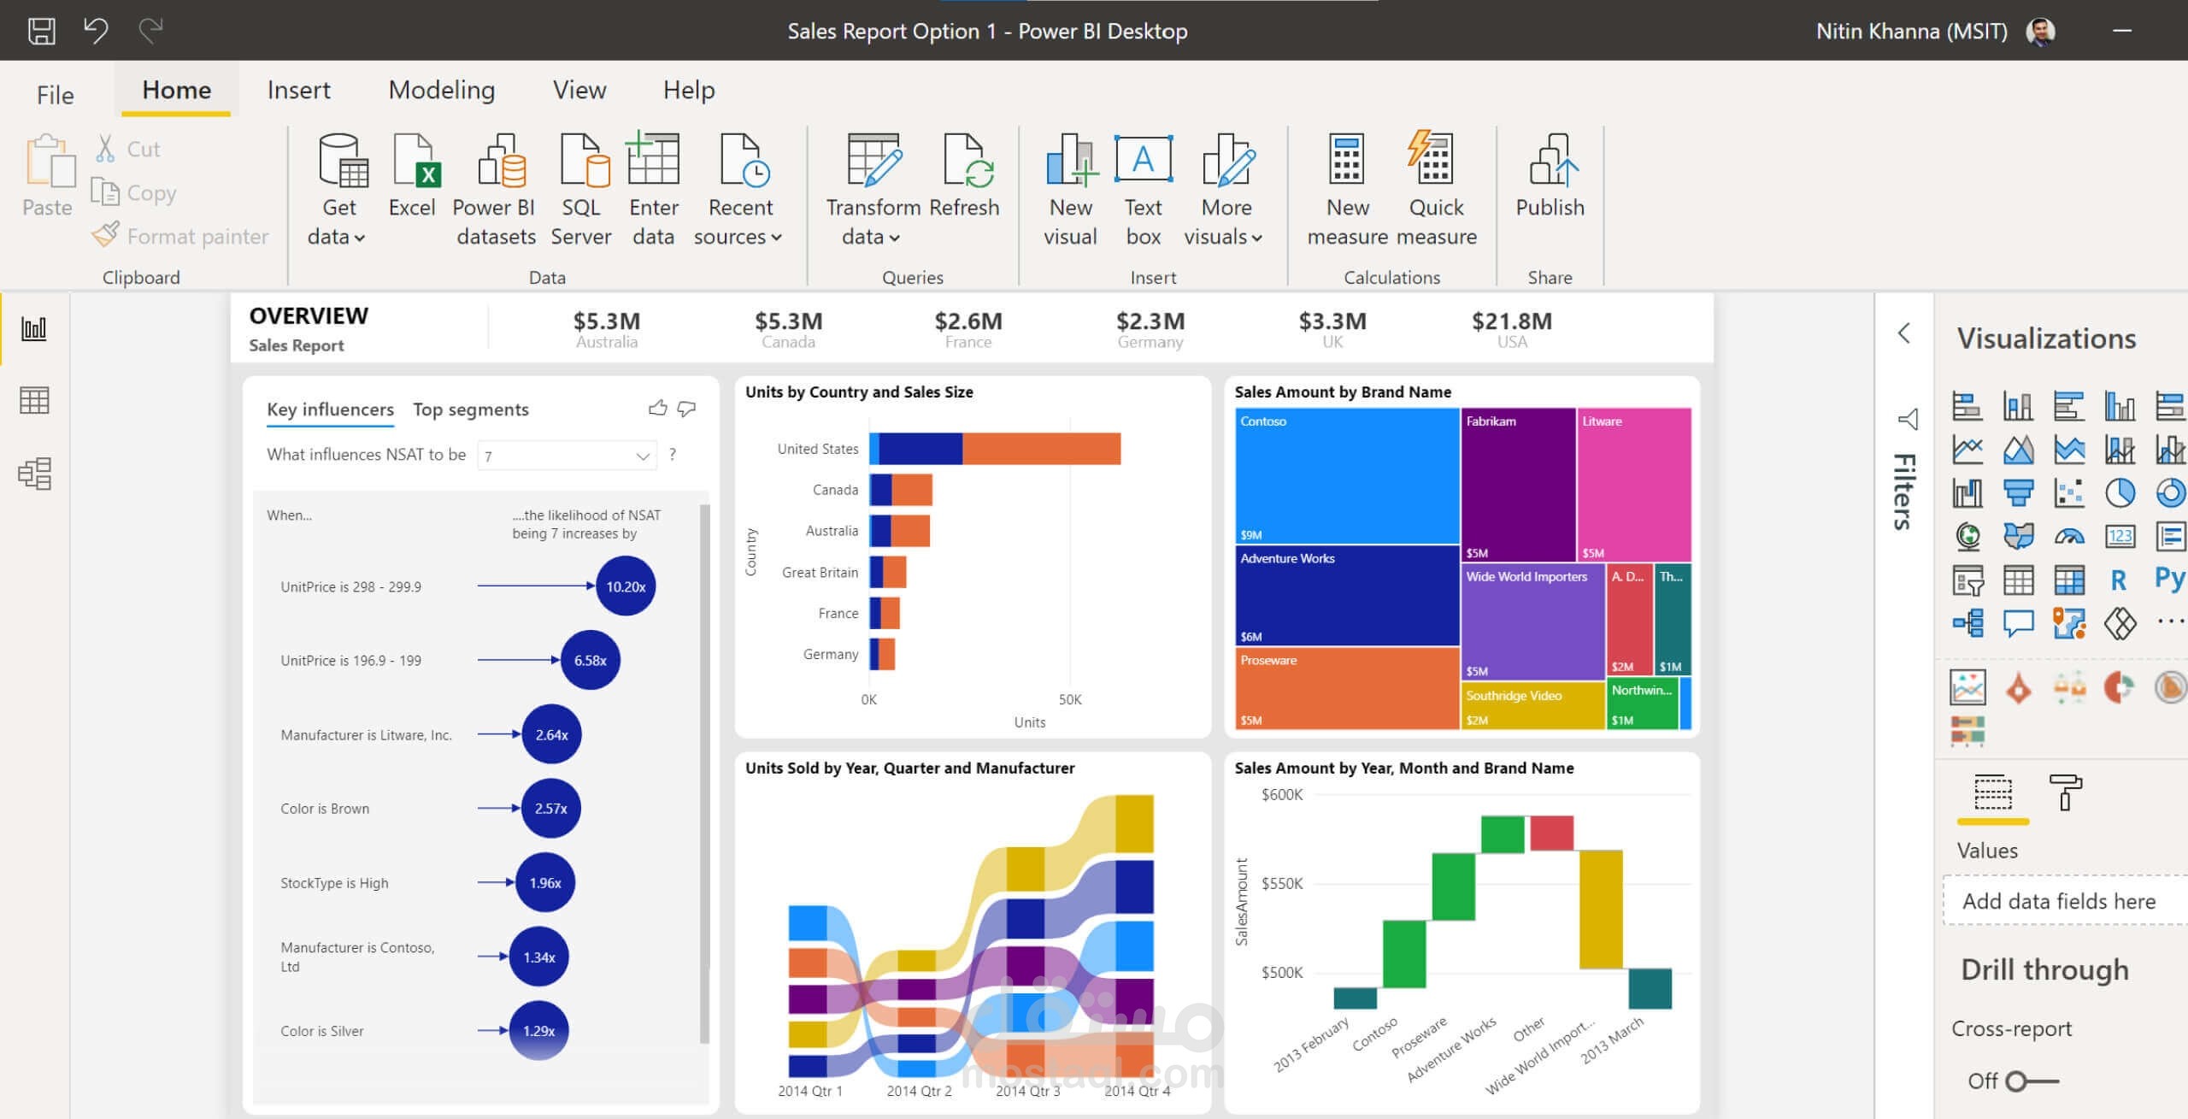The image size is (2188, 1119).
Task: Collapse the Filters pane with the chevron
Action: [x=1904, y=333]
